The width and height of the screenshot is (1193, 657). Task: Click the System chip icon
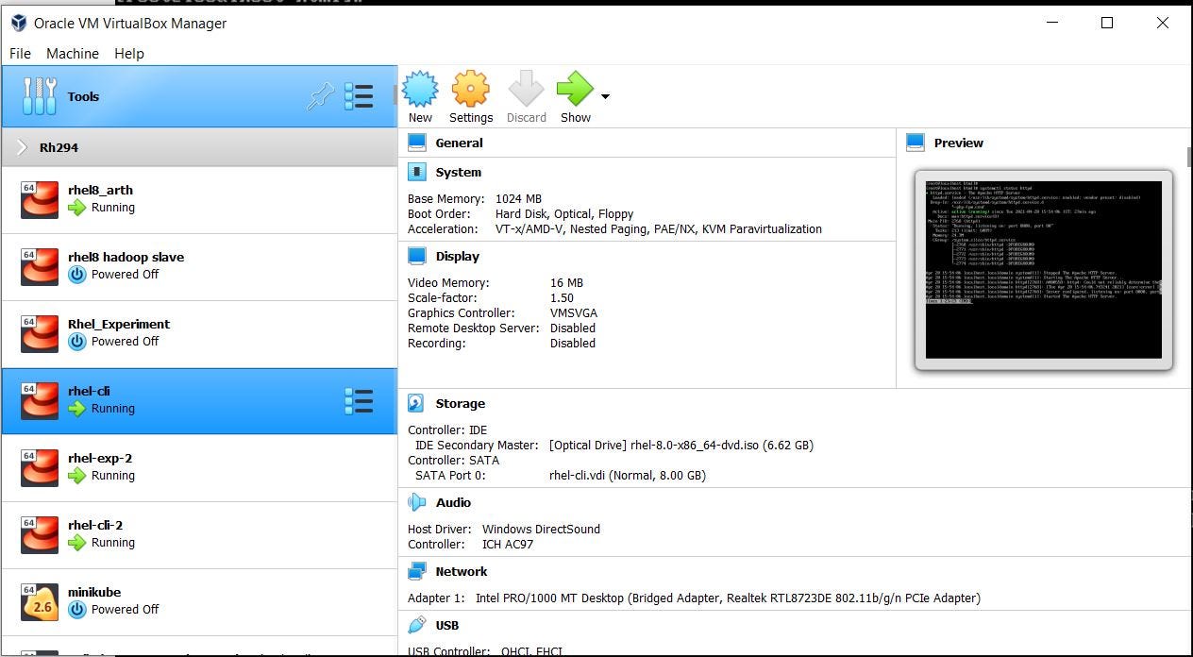(x=416, y=172)
